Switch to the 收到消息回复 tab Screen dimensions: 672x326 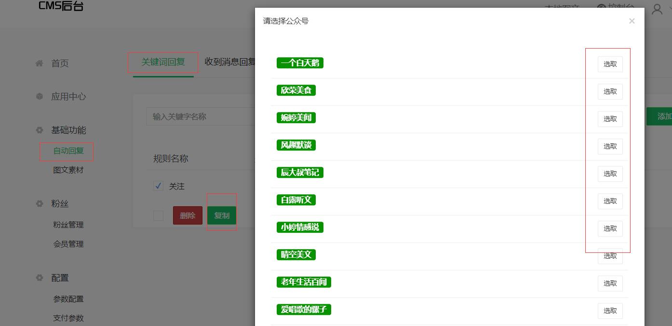coord(229,62)
